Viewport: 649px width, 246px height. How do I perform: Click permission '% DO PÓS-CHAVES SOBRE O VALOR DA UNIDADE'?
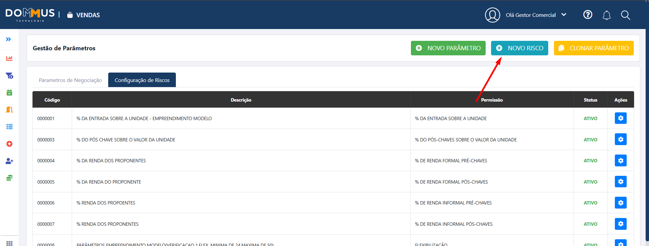466,140
